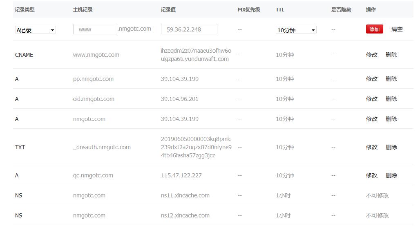Click 修改 for the nmgotc.com A record
The height and width of the screenshot is (235, 420).
pos(371,119)
